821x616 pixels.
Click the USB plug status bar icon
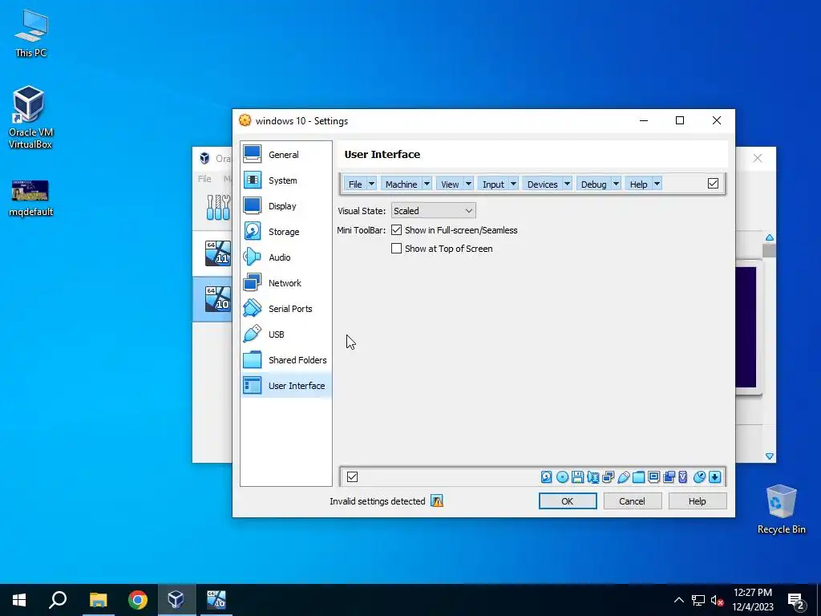tap(623, 476)
